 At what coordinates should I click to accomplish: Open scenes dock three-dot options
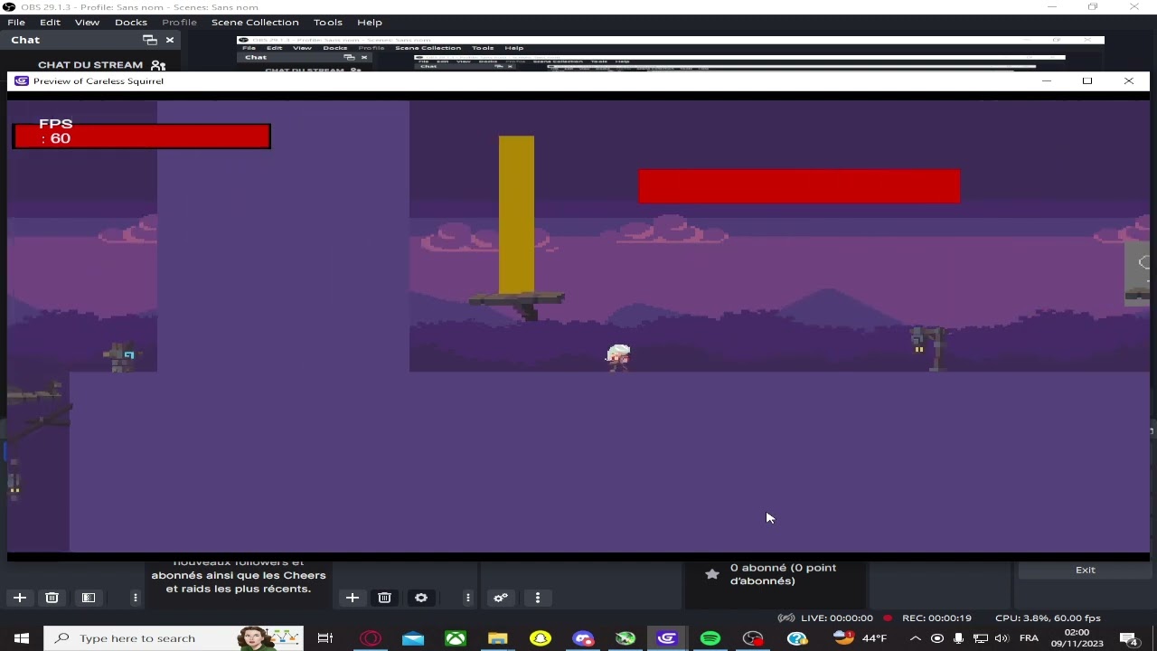point(135,598)
